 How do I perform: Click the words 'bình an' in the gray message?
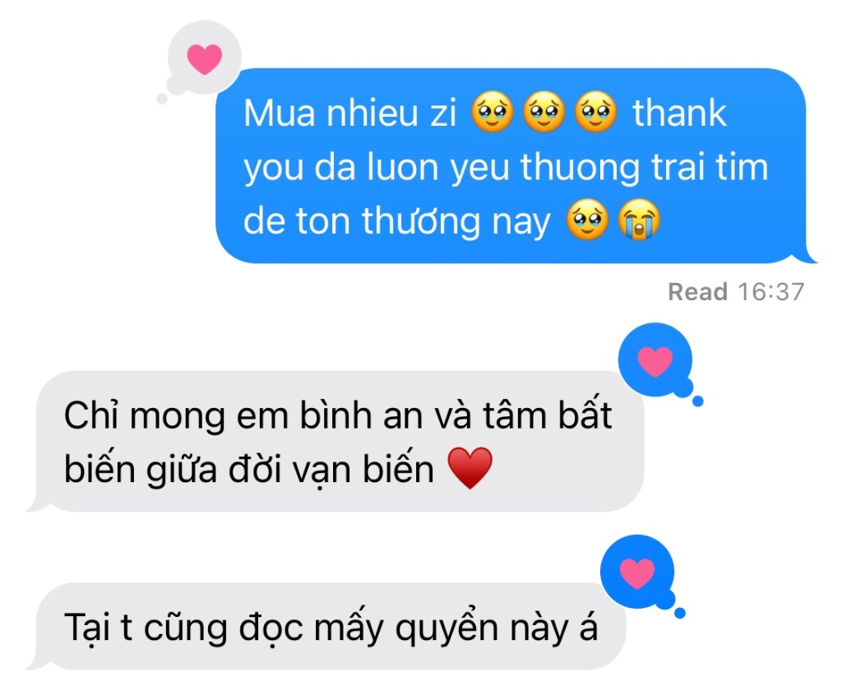point(362,415)
